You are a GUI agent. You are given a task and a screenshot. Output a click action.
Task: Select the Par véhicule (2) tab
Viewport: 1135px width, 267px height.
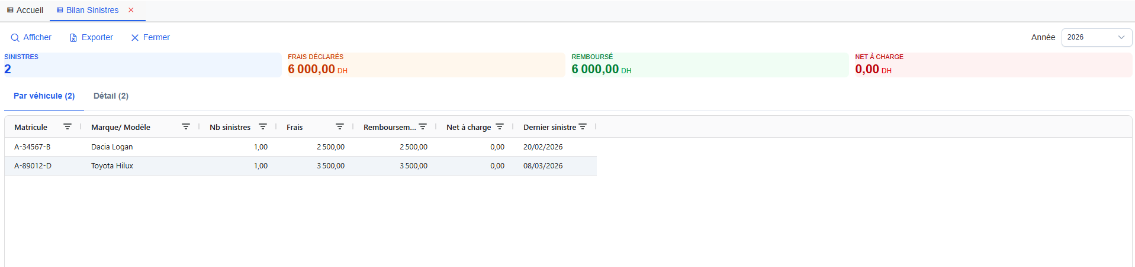pyautogui.click(x=44, y=96)
